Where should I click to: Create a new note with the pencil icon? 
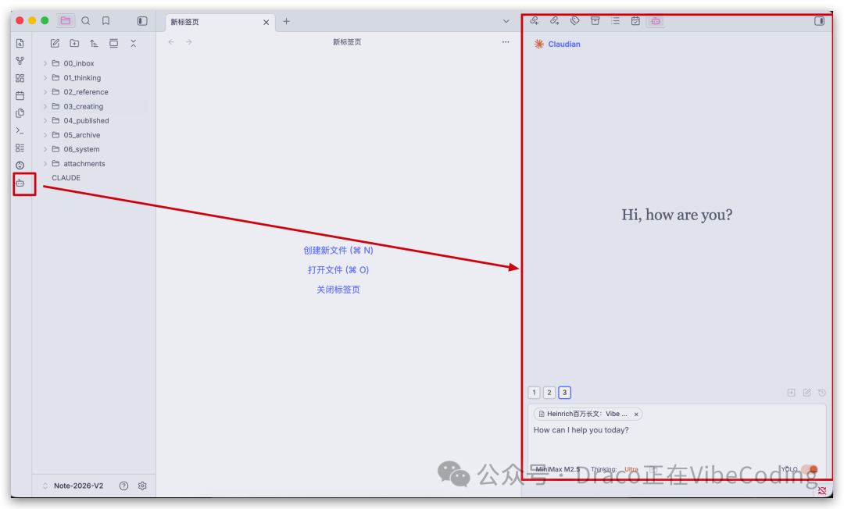[55, 43]
